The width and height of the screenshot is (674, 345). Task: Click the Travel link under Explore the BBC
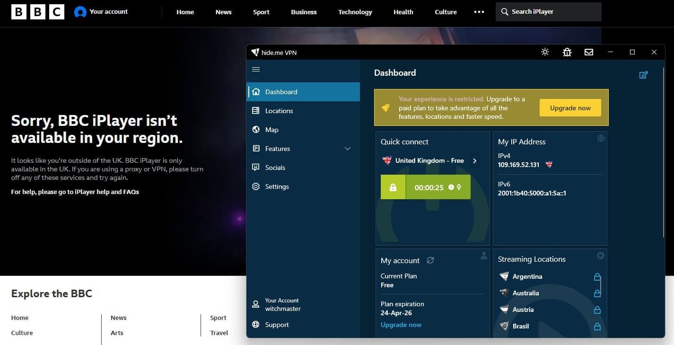point(219,333)
